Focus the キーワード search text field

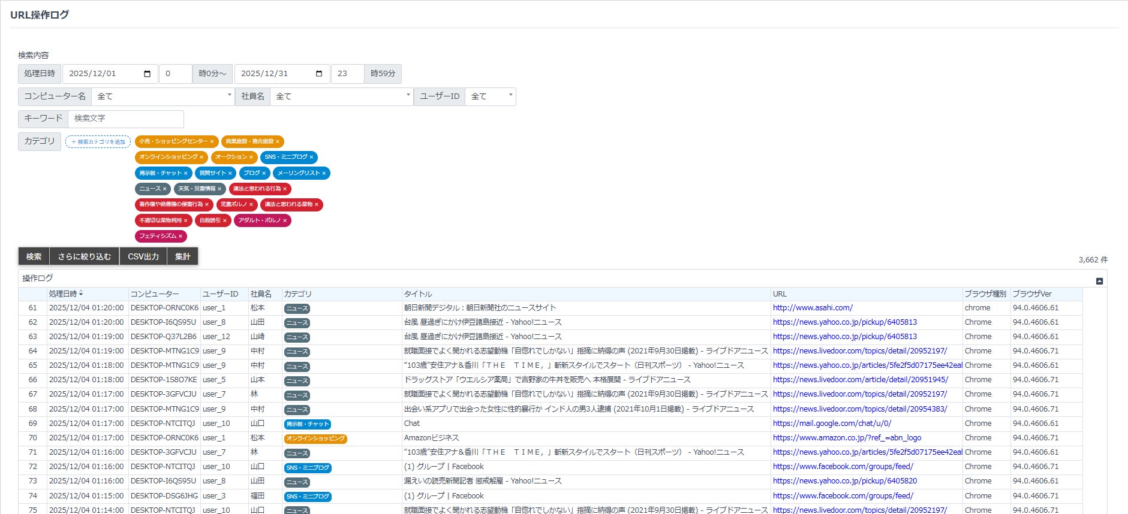click(126, 119)
